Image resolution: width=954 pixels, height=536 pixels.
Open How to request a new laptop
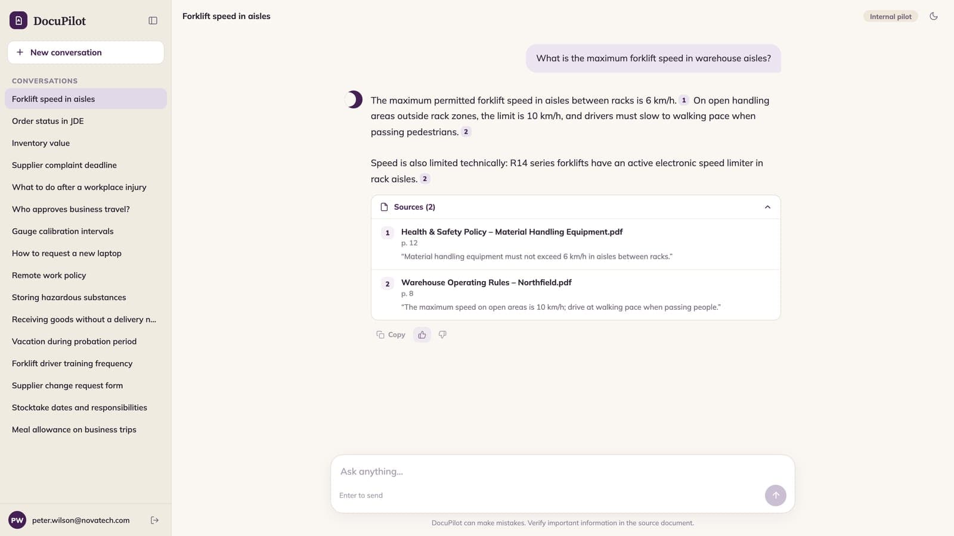86,253
